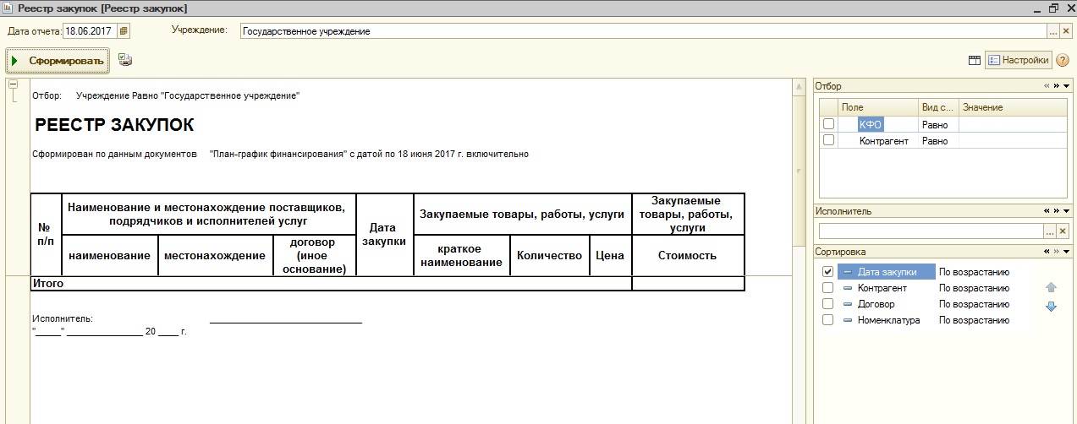Click the Вид с... column header
The width and height of the screenshot is (1077, 424).
pyautogui.click(x=938, y=107)
